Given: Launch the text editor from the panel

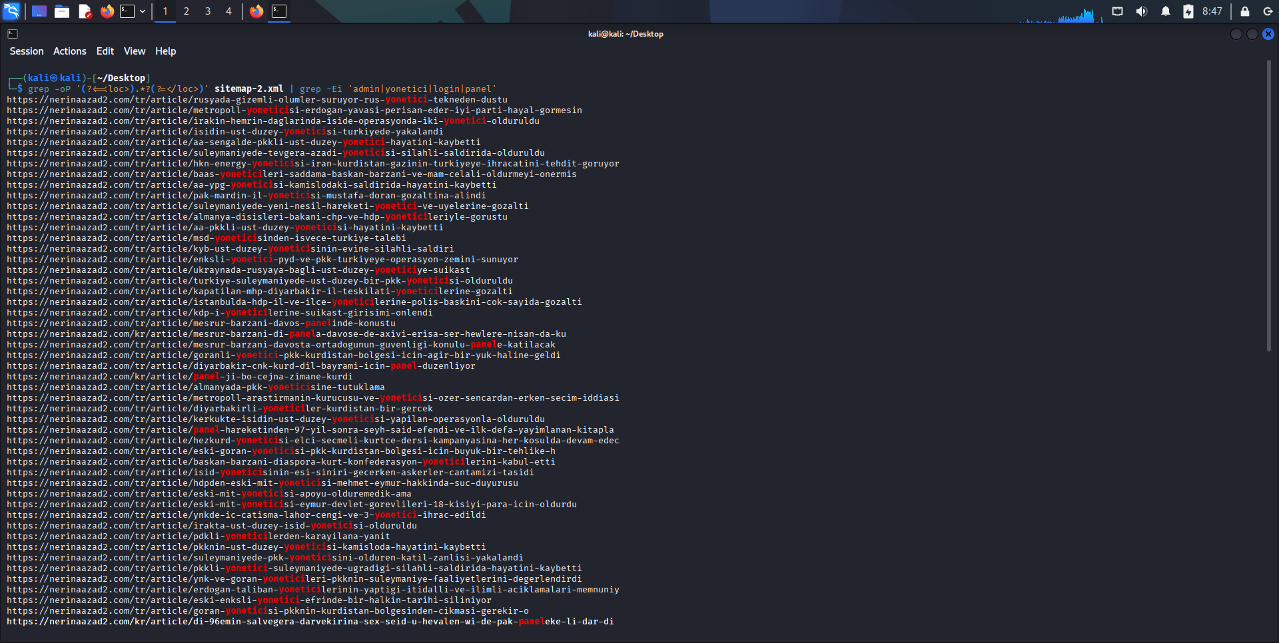Looking at the screenshot, I should [x=85, y=11].
